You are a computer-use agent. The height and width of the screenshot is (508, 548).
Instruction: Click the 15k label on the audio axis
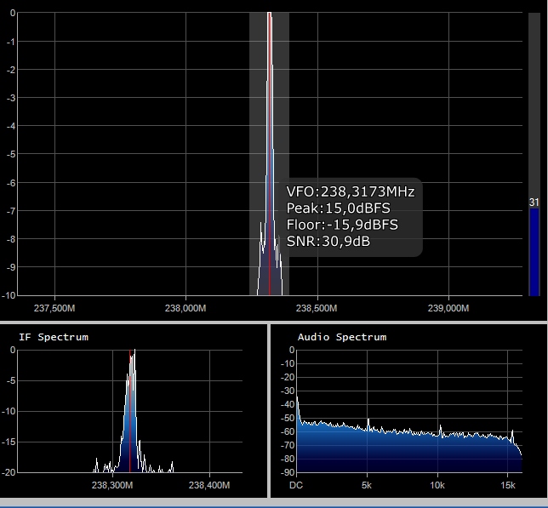point(508,485)
